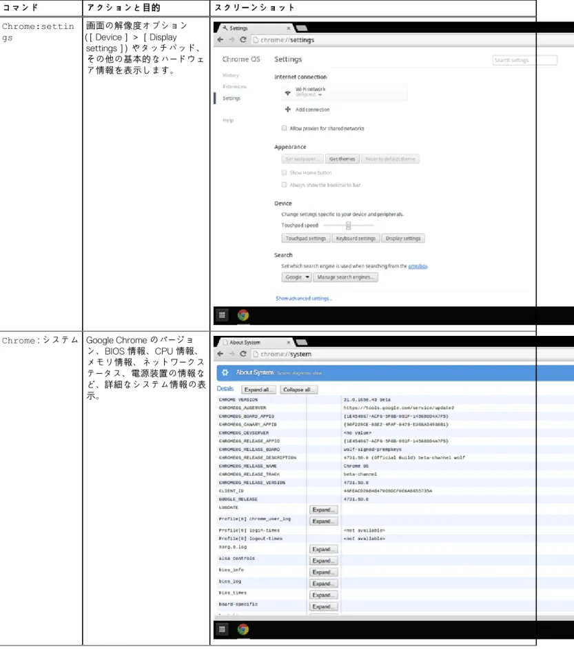Viewport: 574px width, 649px height.
Task: Open new tab beside the About System tab
Action: point(302,342)
